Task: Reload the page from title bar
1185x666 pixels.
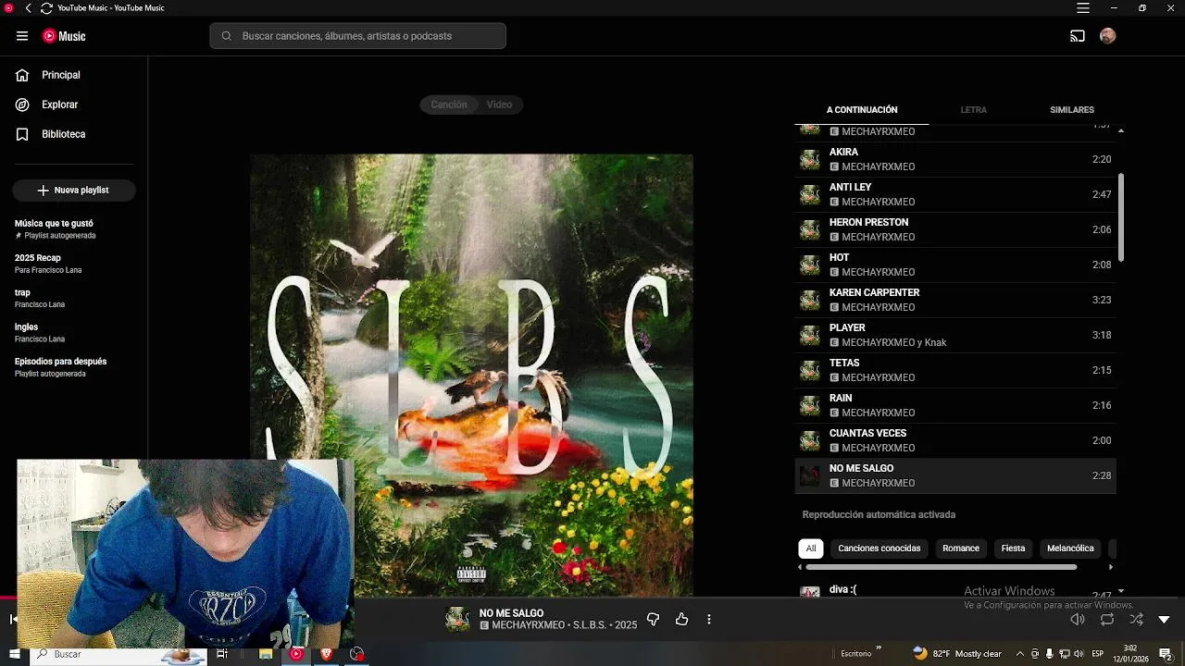Action: coord(46,8)
